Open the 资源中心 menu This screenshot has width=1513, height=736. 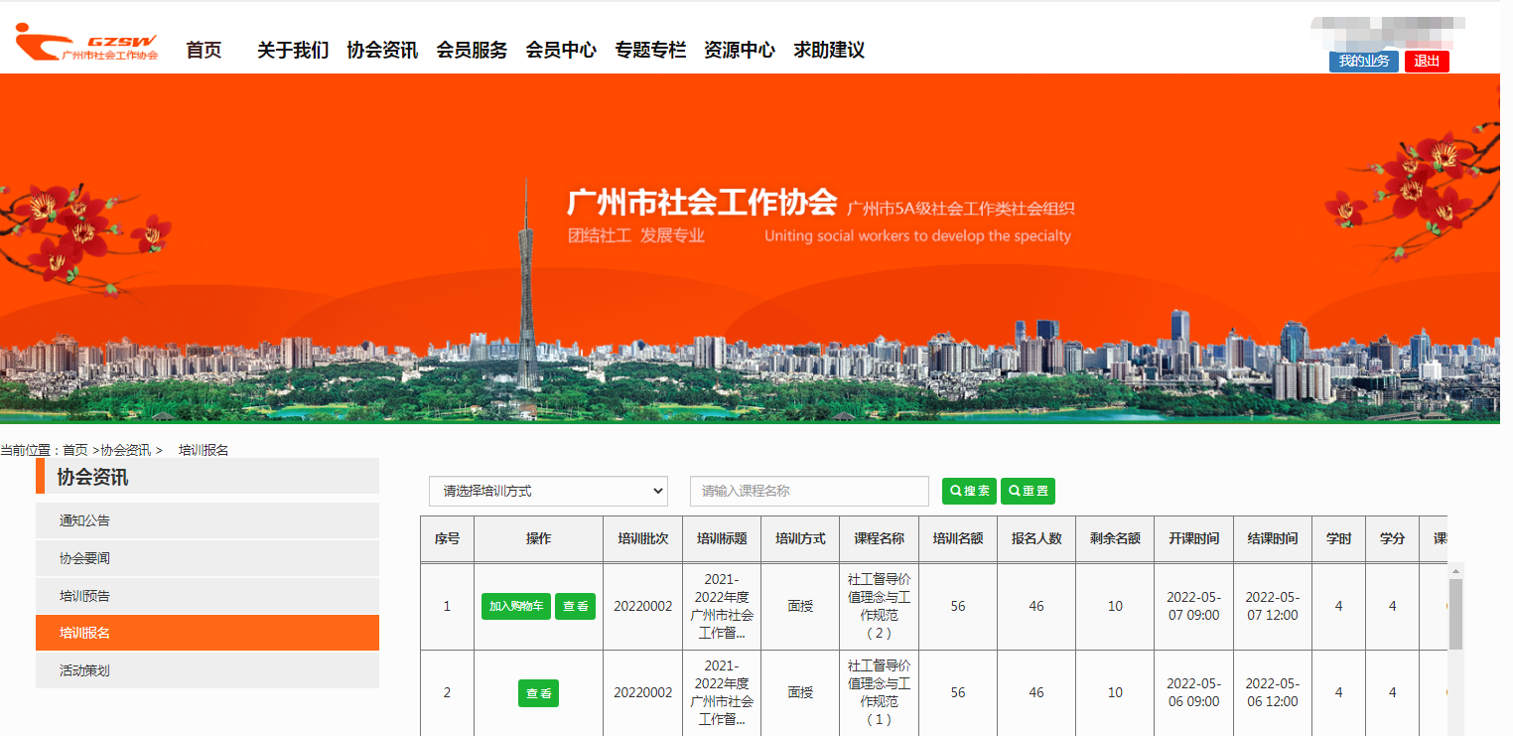(740, 50)
